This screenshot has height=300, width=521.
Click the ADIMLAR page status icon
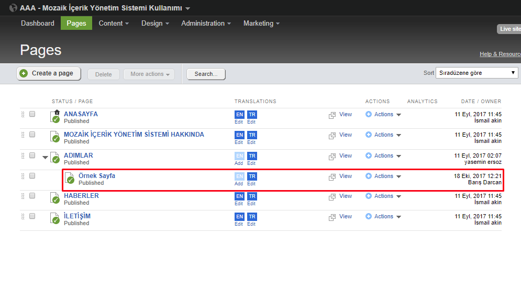pyautogui.click(x=55, y=158)
